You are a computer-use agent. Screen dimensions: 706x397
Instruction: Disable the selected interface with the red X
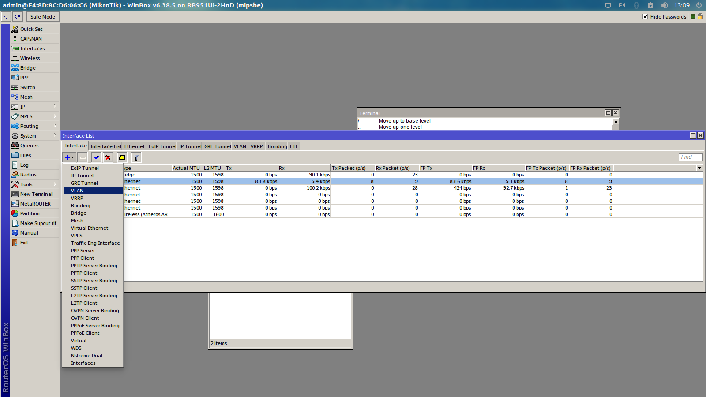[x=108, y=157]
